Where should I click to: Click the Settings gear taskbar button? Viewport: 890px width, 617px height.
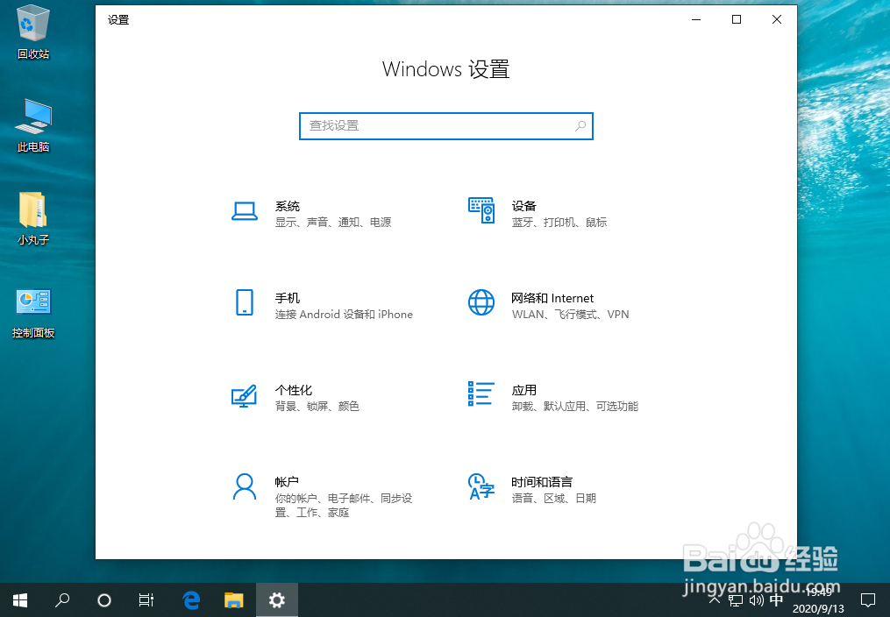pos(277,600)
